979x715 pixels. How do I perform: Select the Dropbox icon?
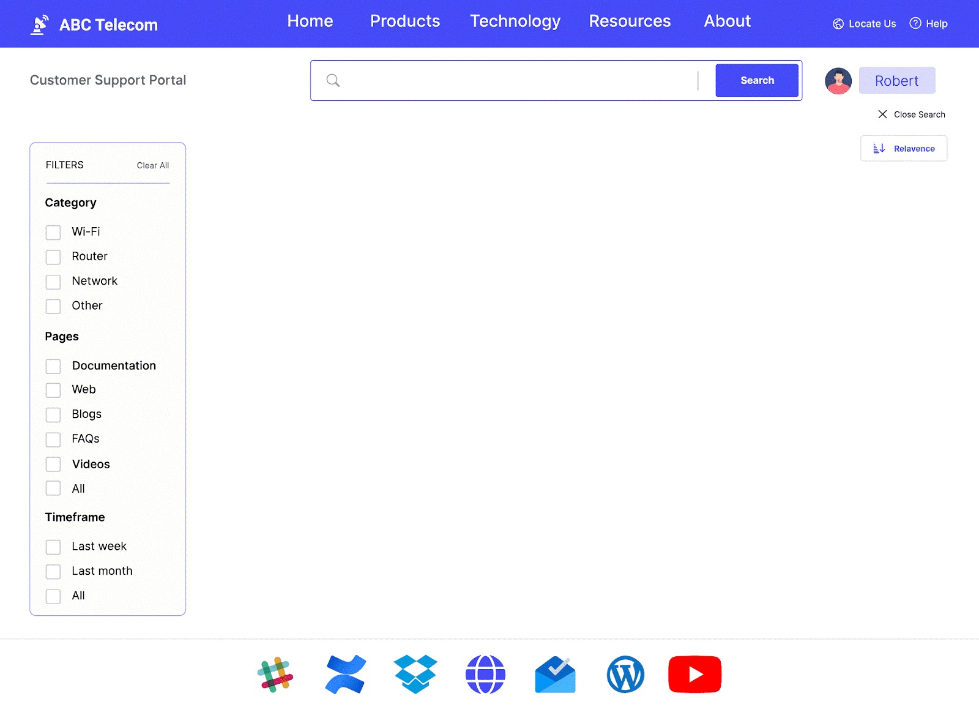(x=415, y=674)
